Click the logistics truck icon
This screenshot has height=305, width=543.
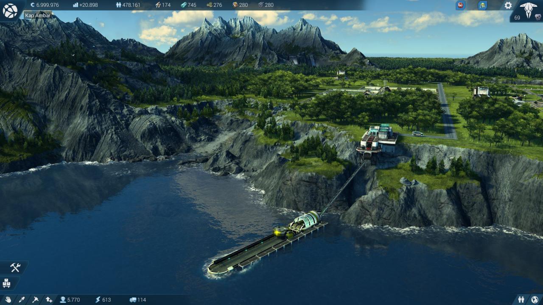coord(133,299)
